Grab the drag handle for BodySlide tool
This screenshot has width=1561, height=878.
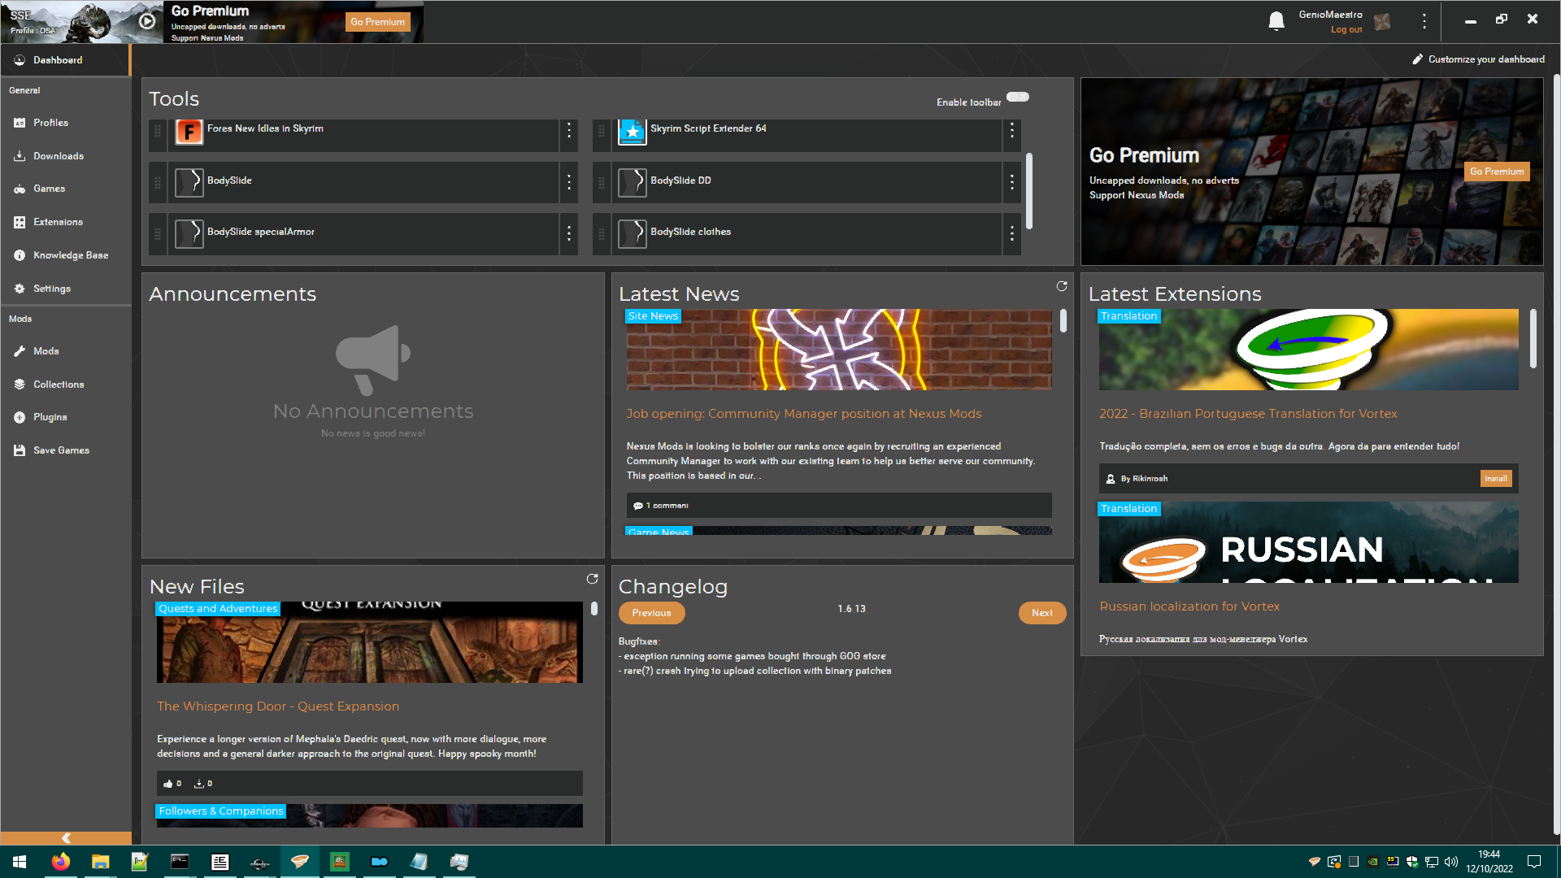pos(158,182)
